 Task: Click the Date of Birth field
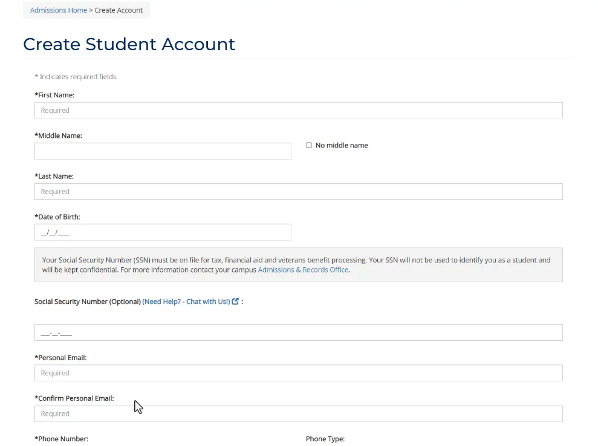pos(163,231)
